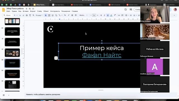Open the Вид menu
179x101 pixels.
[20, 11]
